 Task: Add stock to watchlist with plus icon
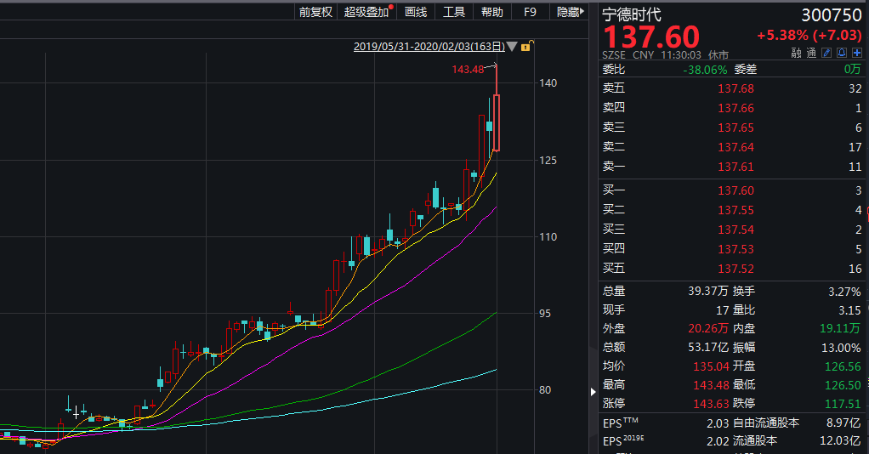point(857,53)
